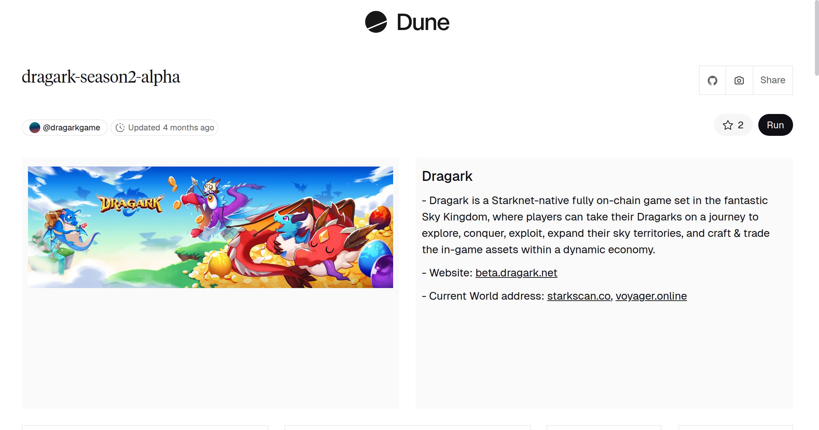The width and height of the screenshot is (819, 430).
Task: Click the golden DRAGARK logo in banner
Action: point(131,204)
